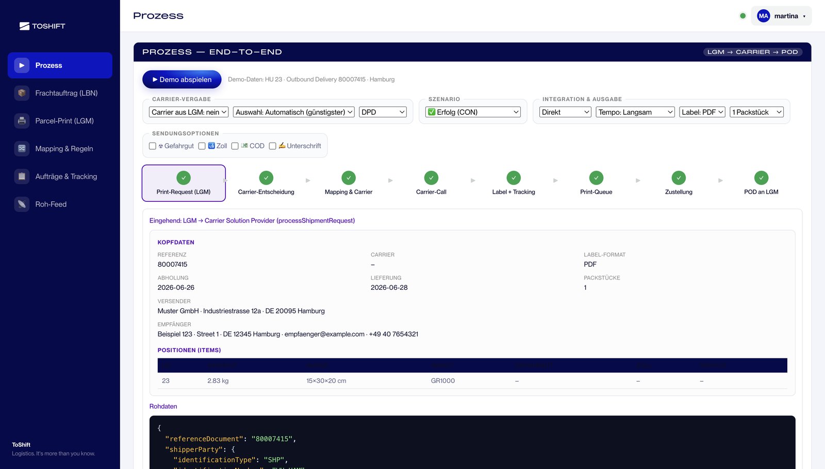
Task: Select the Print-Request (LGM) step card
Action: point(184,183)
